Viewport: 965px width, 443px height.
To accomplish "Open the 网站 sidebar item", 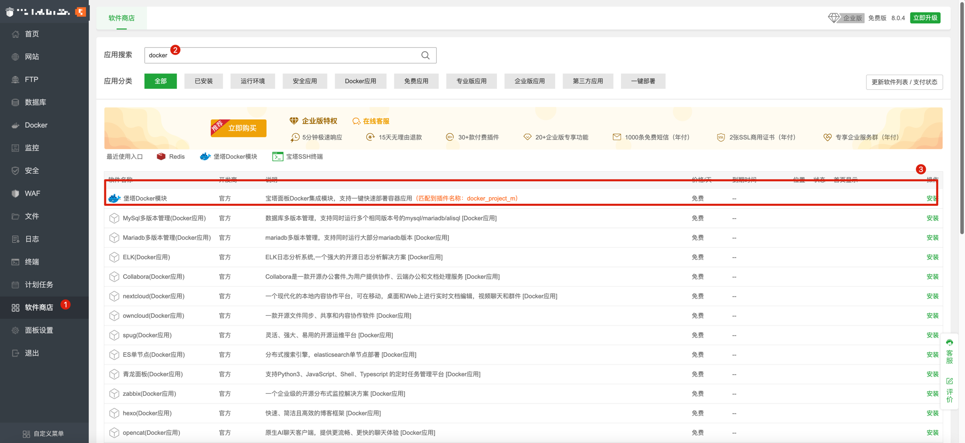I will (x=45, y=57).
